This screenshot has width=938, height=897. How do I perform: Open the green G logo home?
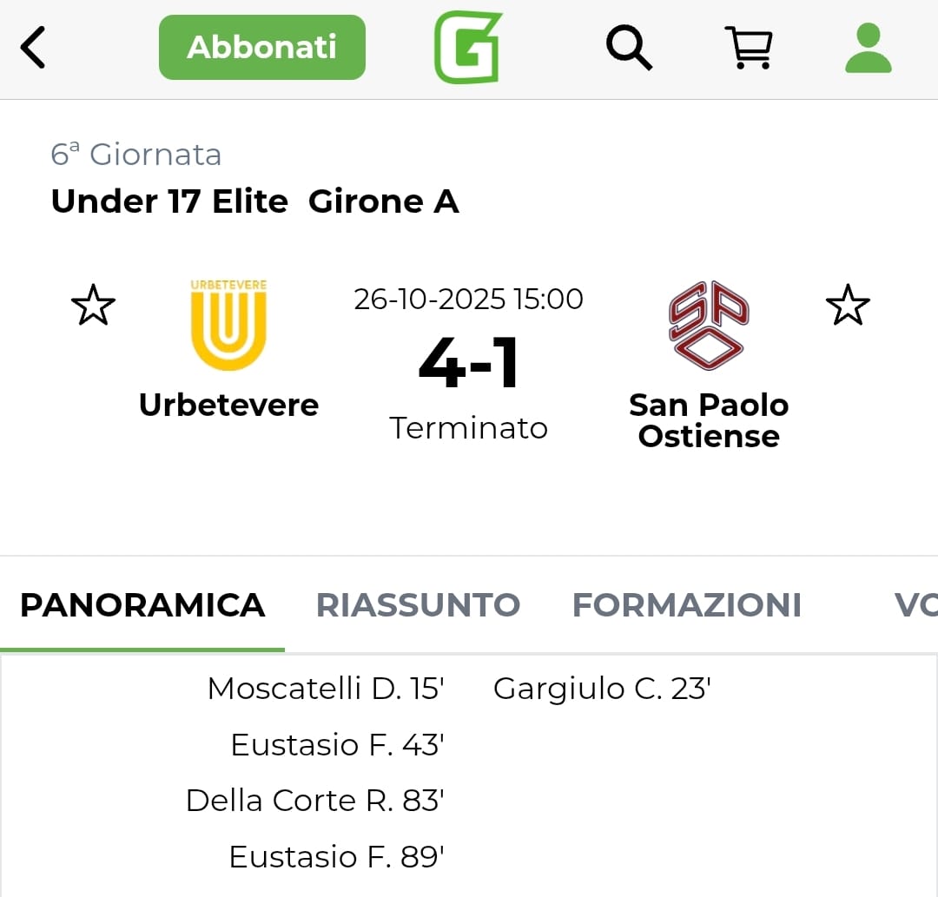468,48
